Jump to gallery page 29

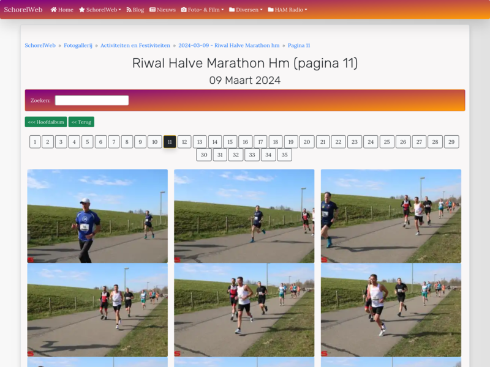point(451,142)
